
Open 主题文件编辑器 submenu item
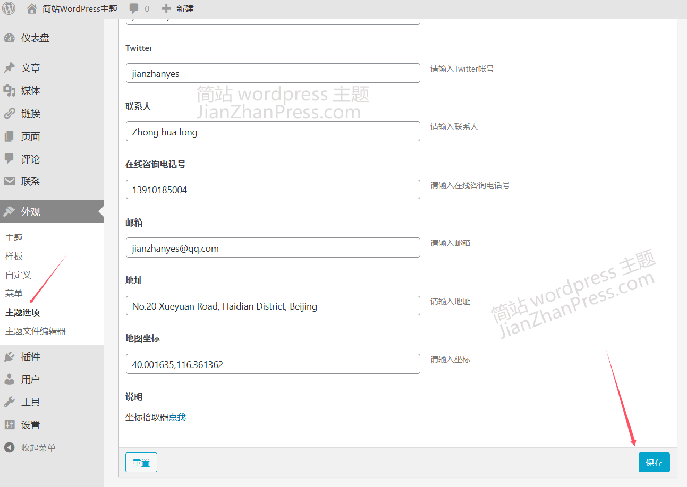[36, 331]
